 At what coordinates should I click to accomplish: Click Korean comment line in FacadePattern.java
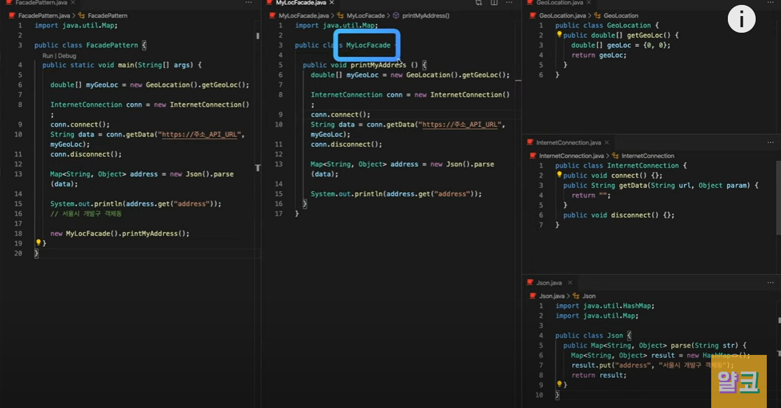tap(86, 214)
